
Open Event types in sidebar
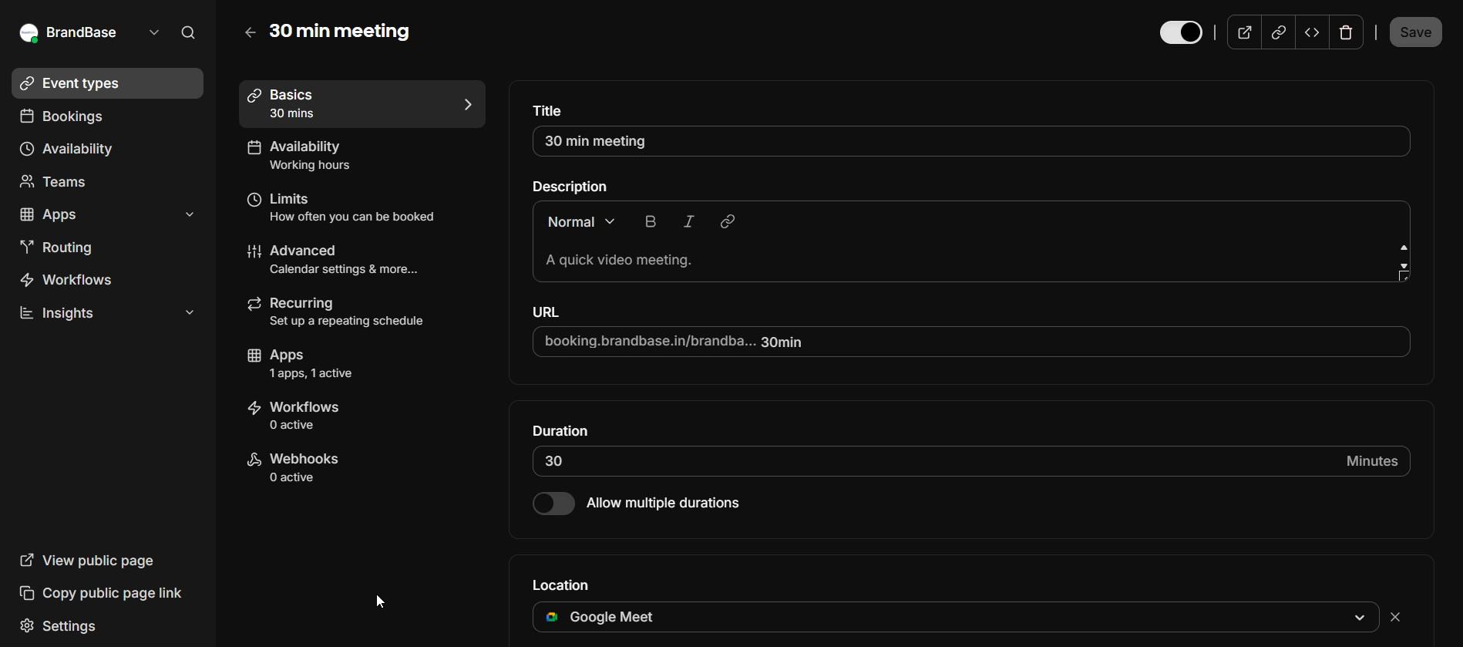click(x=107, y=83)
